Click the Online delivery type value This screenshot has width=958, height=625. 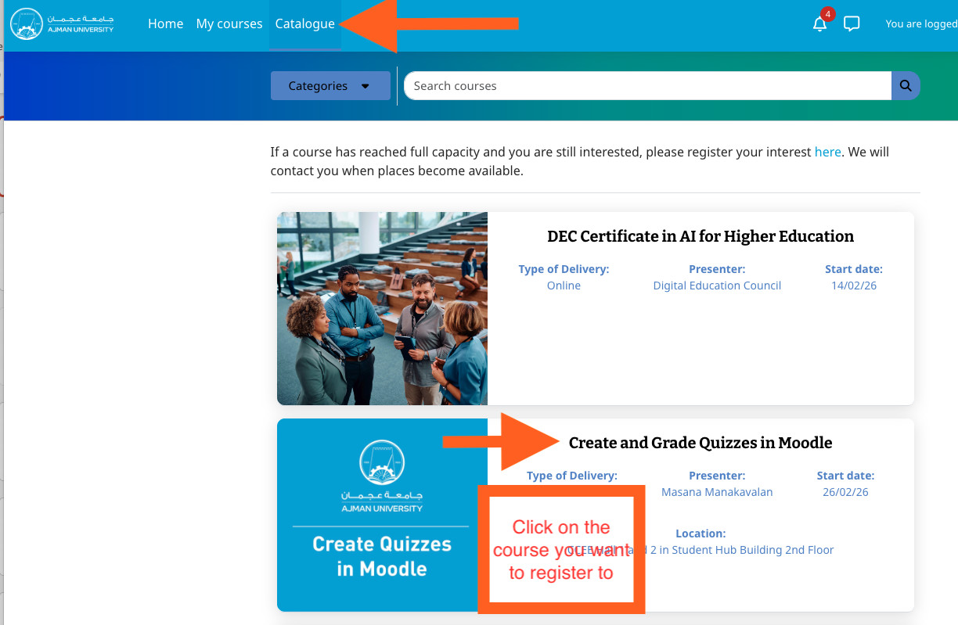[x=564, y=286]
